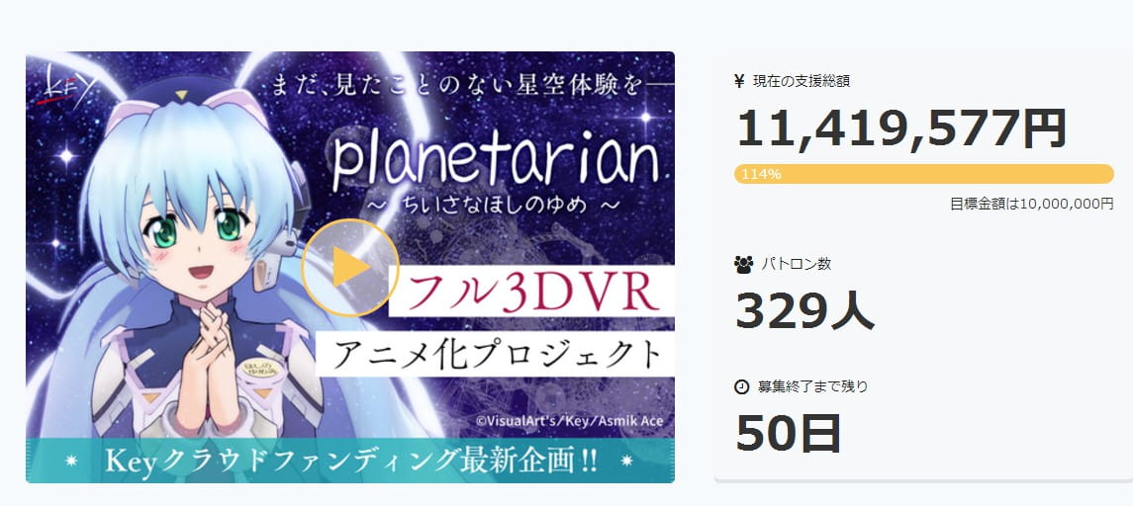The width and height of the screenshot is (1133, 506).
Task: Click the 329人 patron count
Action: tap(804, 311)
